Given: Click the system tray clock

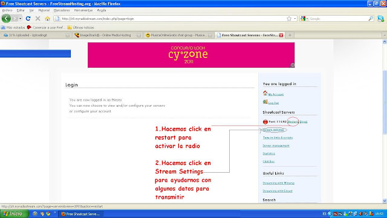Looking at the screenshot, I should 379,214.
